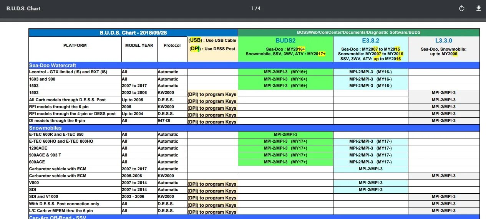The height and width of the screenshot is (219, 486).
Task: Click the 'Protocol' column header
Action: coord(172,45)
